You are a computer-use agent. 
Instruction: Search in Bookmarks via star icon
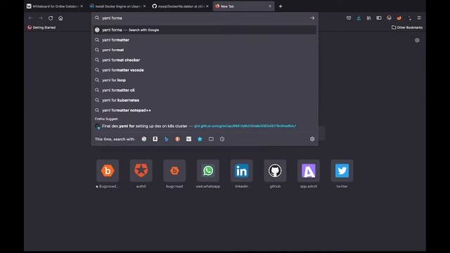[200, 139]
